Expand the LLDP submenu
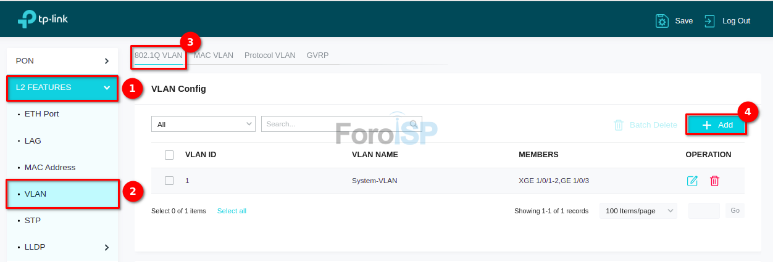Screen dimensions: 773x262 pos(106,247)
